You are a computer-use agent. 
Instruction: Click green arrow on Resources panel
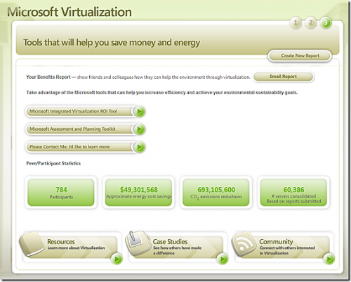click(x=117, y=259)
